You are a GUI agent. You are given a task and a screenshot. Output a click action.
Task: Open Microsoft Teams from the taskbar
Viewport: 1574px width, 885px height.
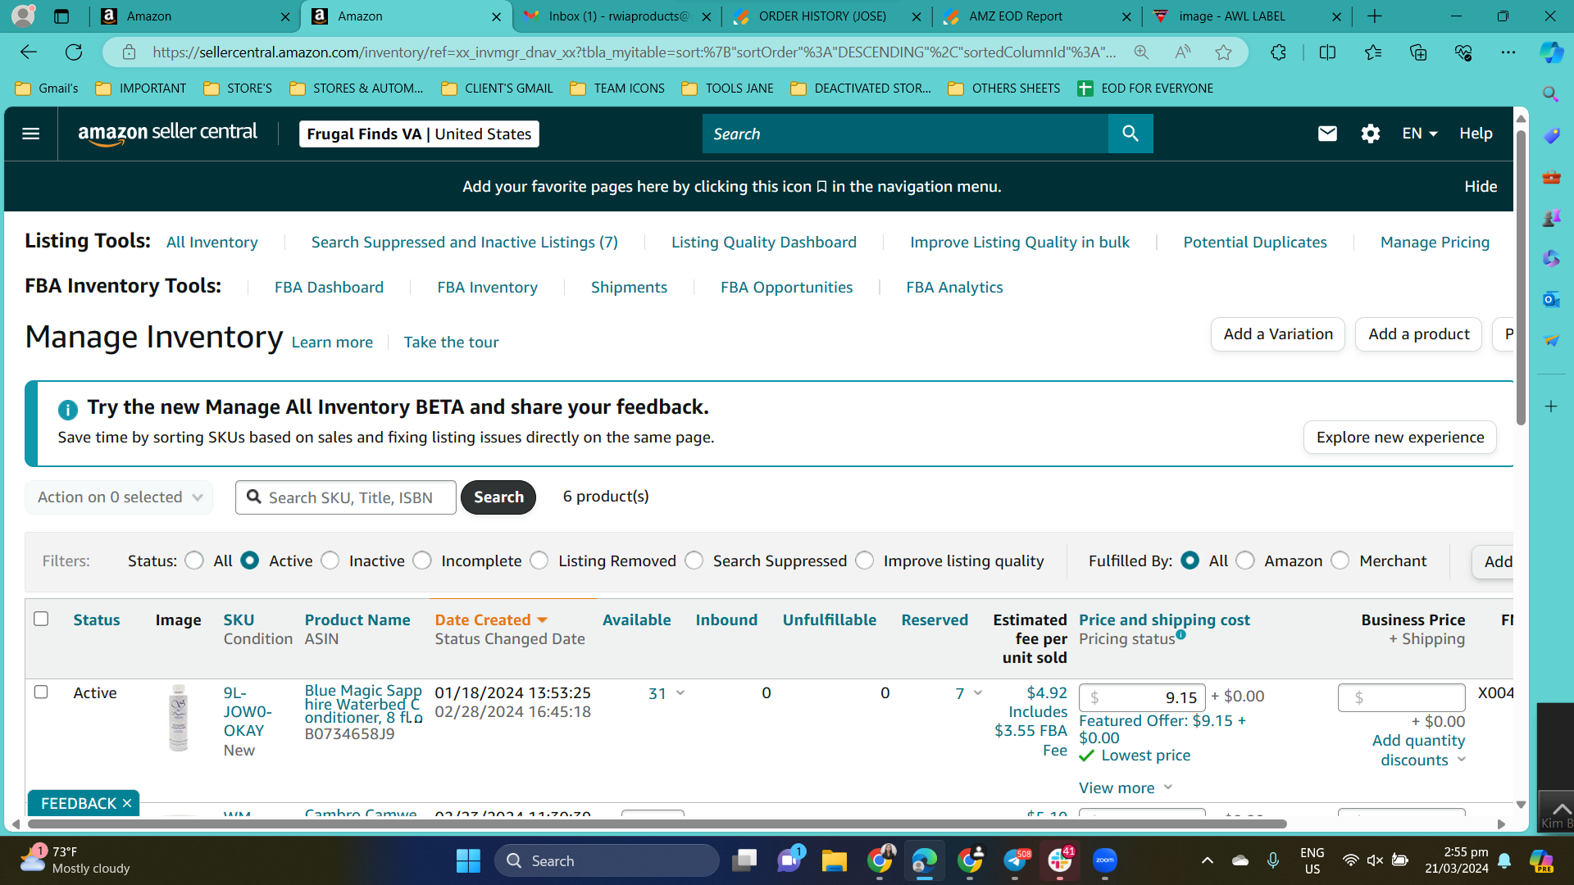[x=789, y=860]
